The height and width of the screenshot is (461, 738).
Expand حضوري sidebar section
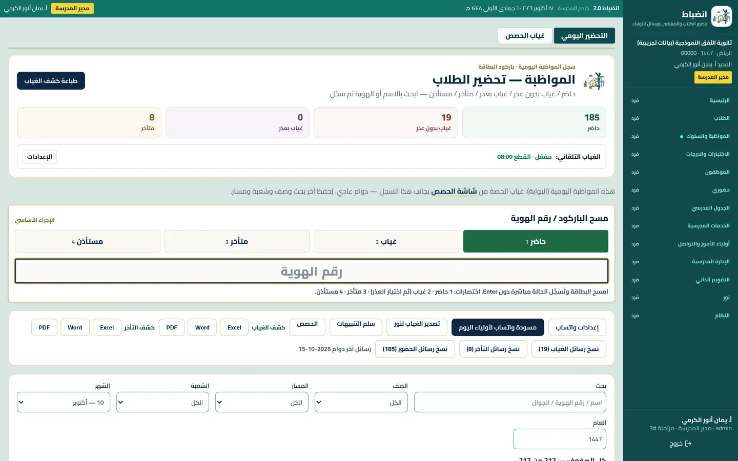[680, 190]
